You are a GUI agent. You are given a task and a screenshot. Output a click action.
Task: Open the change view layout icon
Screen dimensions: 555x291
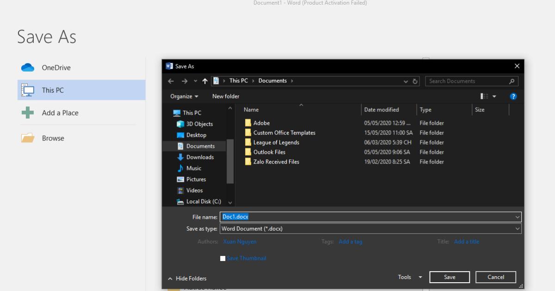click(x=484, y=97)
